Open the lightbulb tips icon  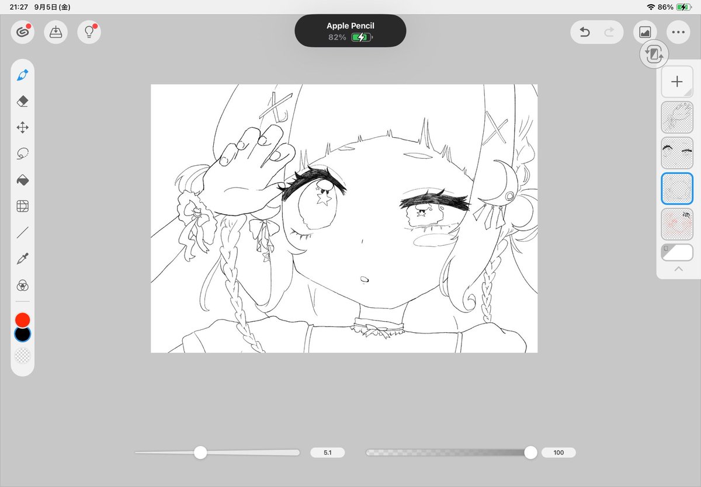(89, 32)
